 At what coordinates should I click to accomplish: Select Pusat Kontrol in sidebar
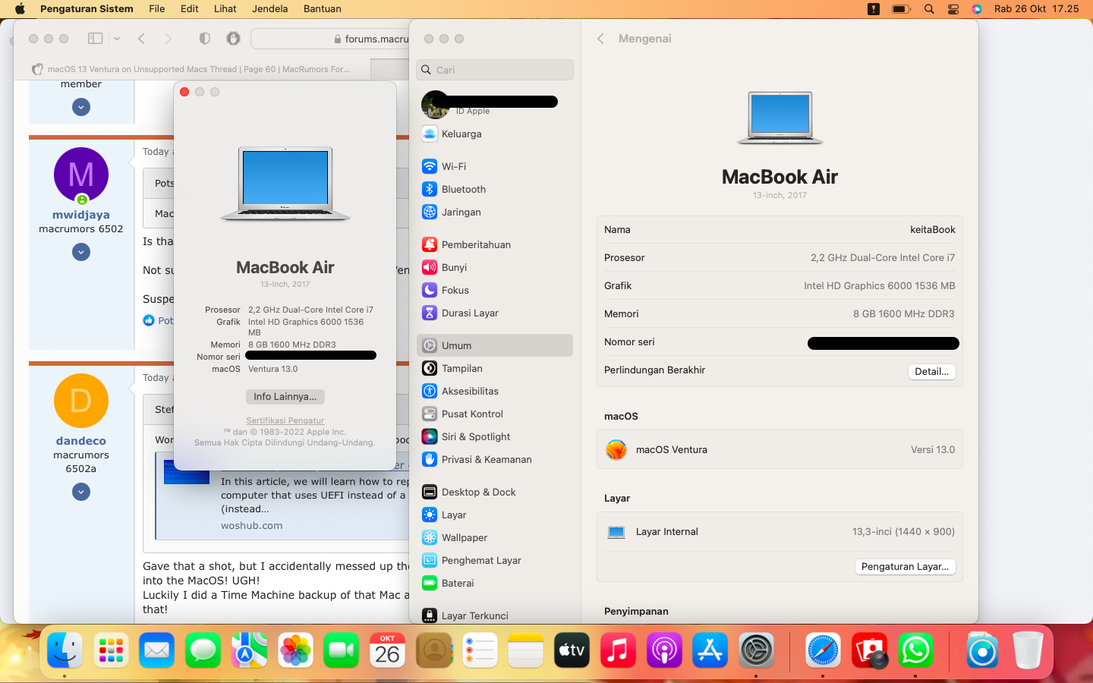494,414
